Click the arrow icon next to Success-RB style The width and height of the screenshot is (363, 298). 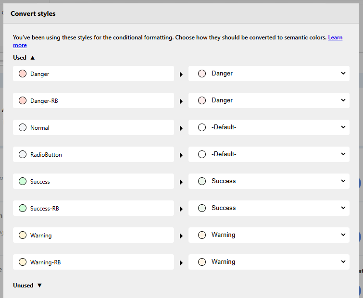pos(181,209)
